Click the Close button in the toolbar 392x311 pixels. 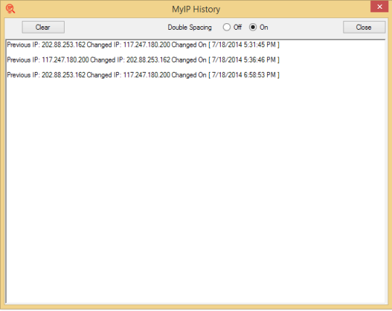(364, 27)
